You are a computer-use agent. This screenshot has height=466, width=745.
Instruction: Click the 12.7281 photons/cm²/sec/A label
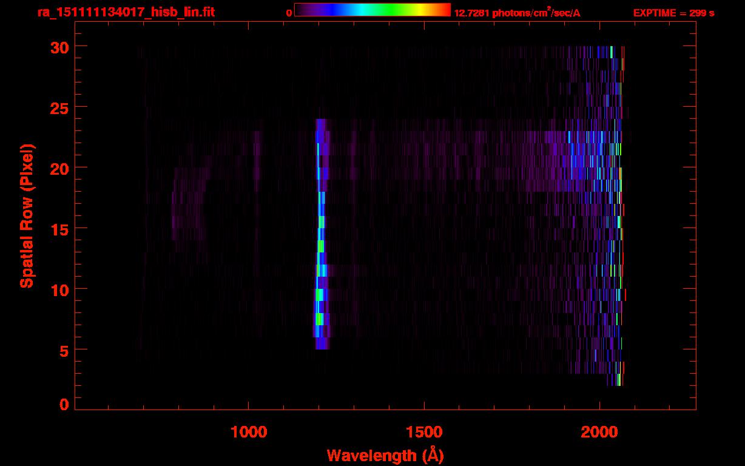pos(517,13)
